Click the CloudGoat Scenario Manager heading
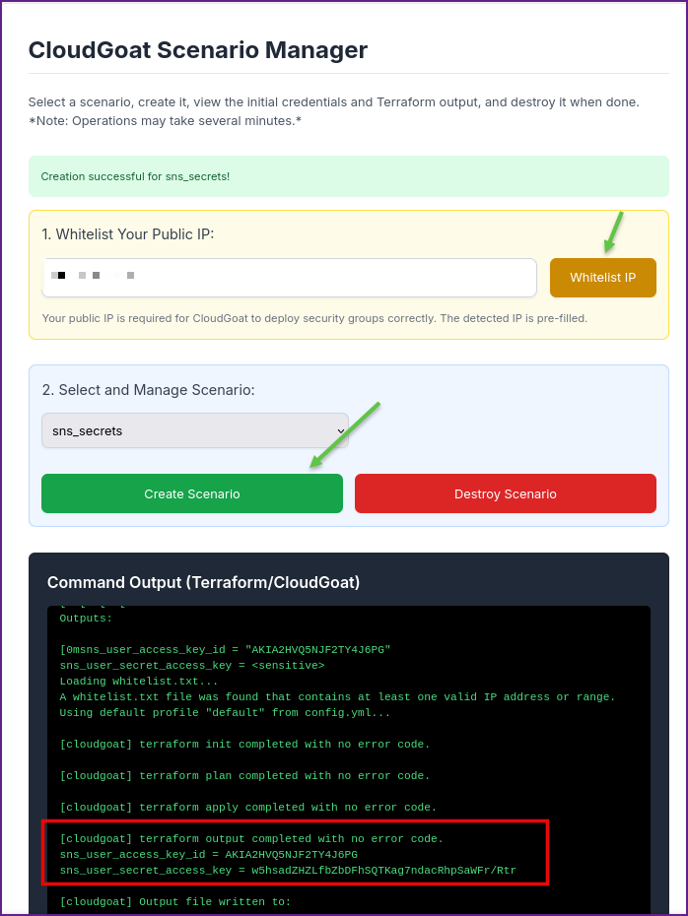The width and height of the screenshot is (688, 916). point(197,50)
